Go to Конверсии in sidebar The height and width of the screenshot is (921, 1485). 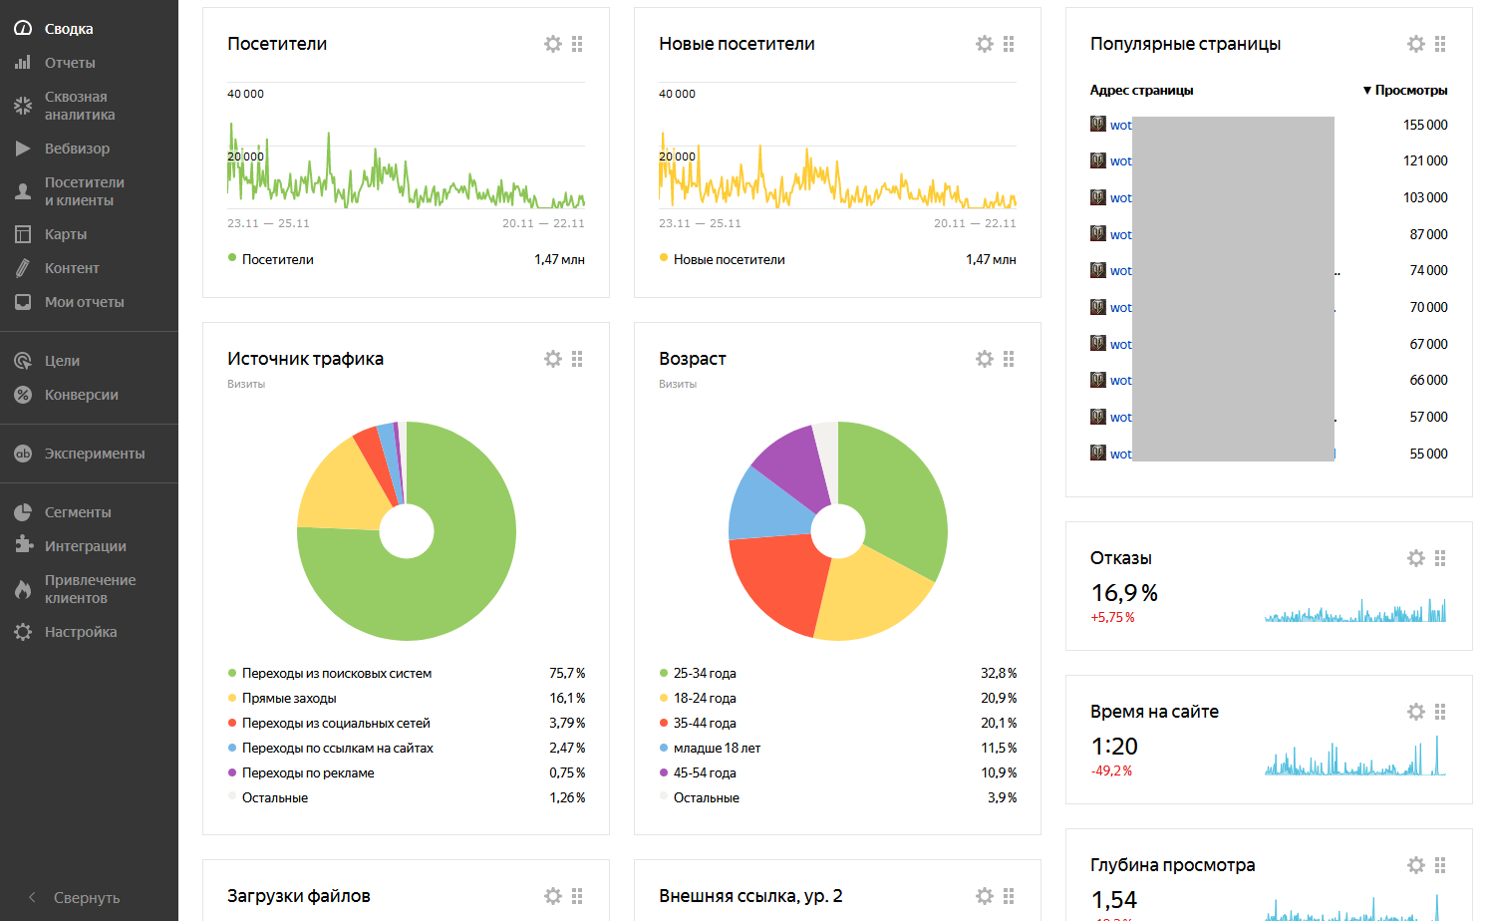click(81, 395)
